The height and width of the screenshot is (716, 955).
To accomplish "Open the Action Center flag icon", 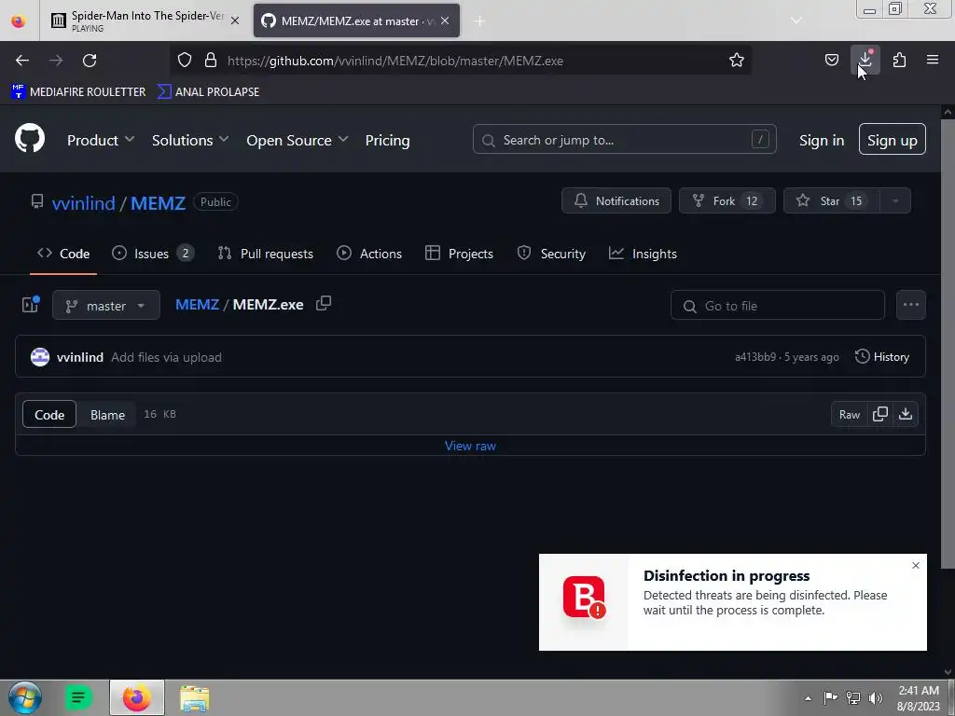I will pos(830,698).
